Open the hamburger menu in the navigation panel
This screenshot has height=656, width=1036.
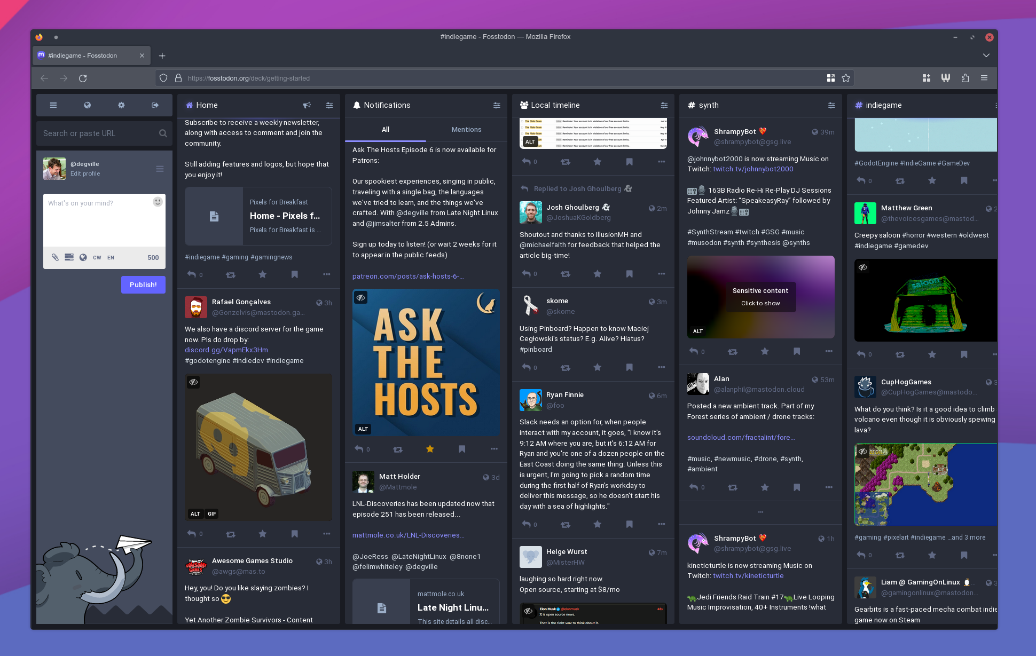[53, 105]
